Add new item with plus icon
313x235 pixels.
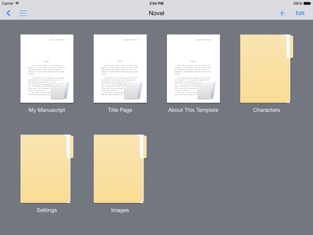coord(282,13)
